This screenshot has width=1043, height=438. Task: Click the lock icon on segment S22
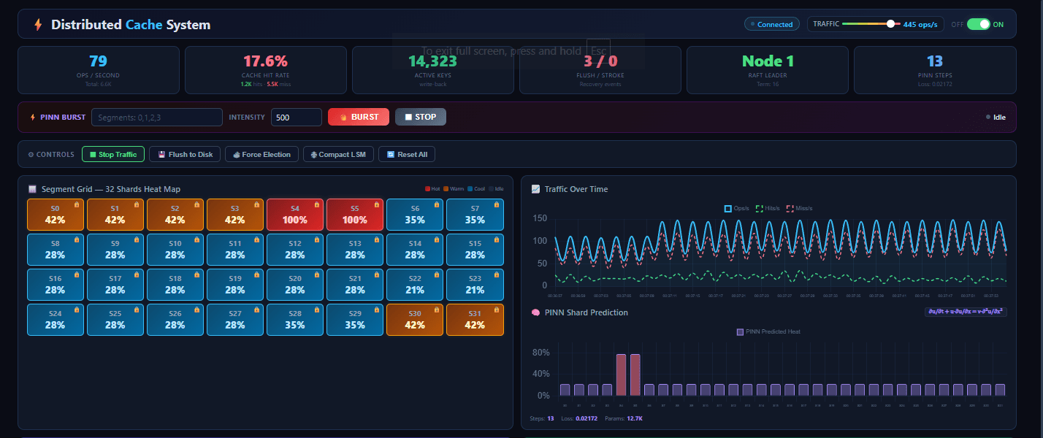(437, 275)
